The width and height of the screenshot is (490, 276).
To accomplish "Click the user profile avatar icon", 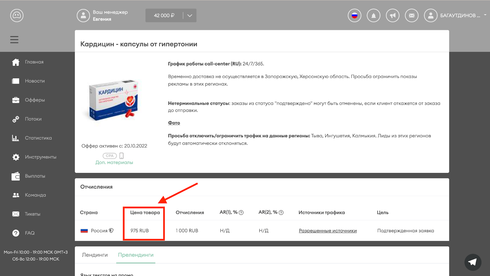I will click(431, 16).
